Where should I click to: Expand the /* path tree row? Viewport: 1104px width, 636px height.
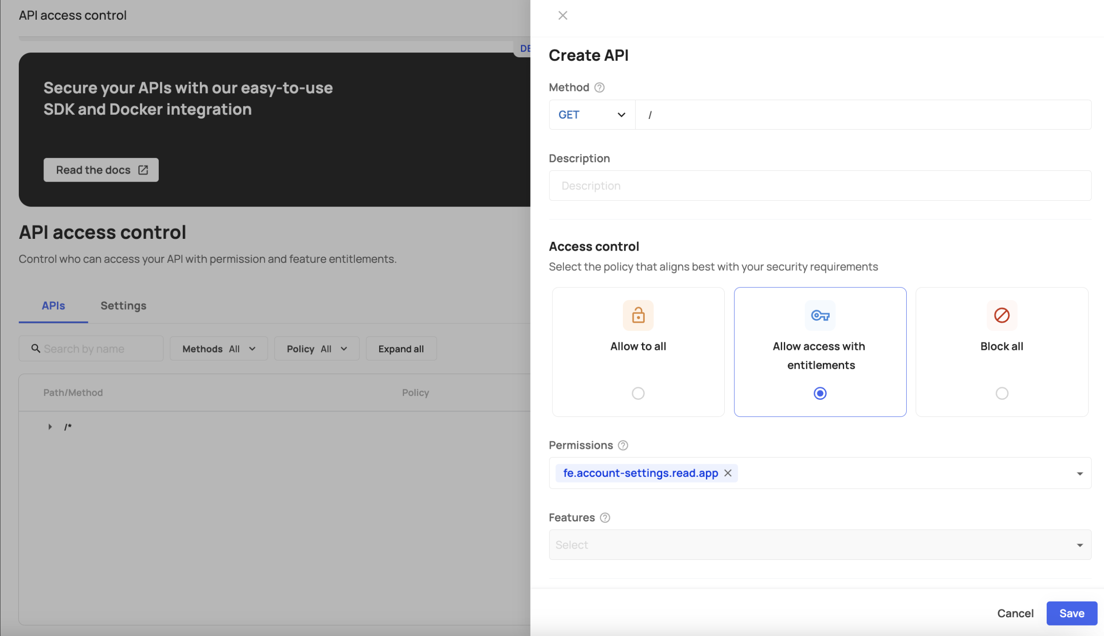pos(50,426)
